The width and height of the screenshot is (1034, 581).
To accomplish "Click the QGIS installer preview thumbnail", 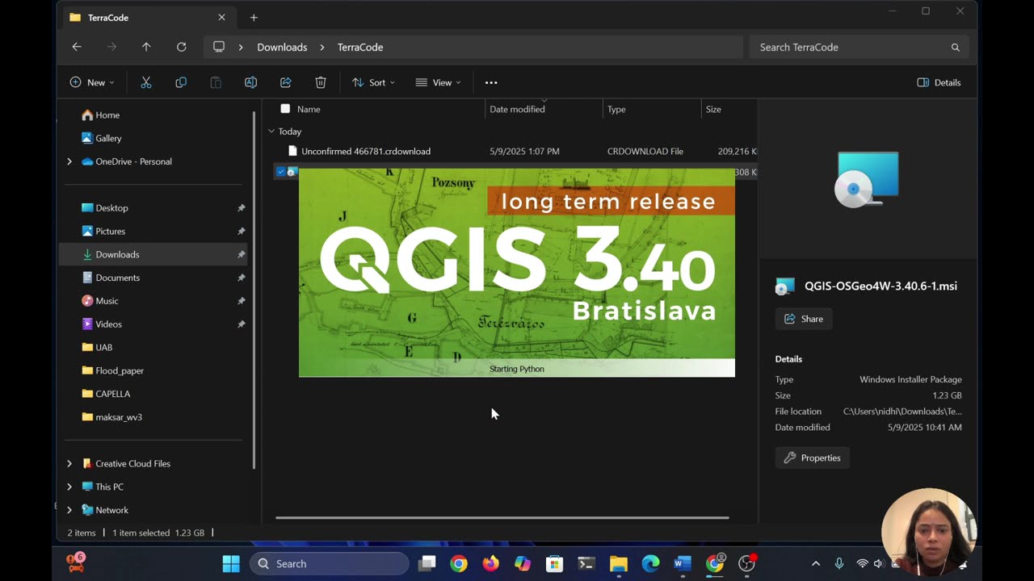I will click(x=867, y=179).
